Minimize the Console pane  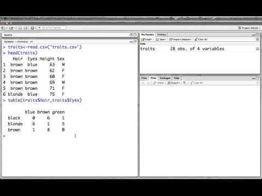pos(131,41)
